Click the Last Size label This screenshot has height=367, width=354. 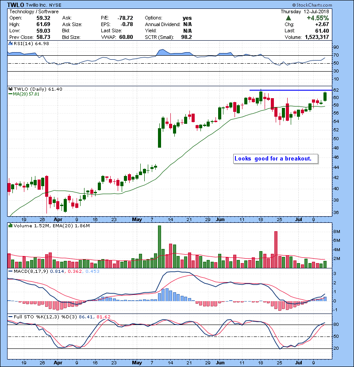point(111,31)
